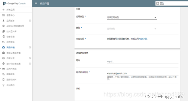Image resolution: width=188 pixels, height=101 pixels.
Task: Click status checkmark next to 应用版本
Action: pyautogui.click(x=30, y=21)
